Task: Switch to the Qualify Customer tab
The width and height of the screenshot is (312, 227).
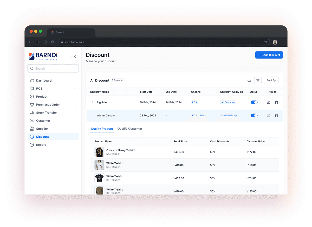Action: click(130, 129)
